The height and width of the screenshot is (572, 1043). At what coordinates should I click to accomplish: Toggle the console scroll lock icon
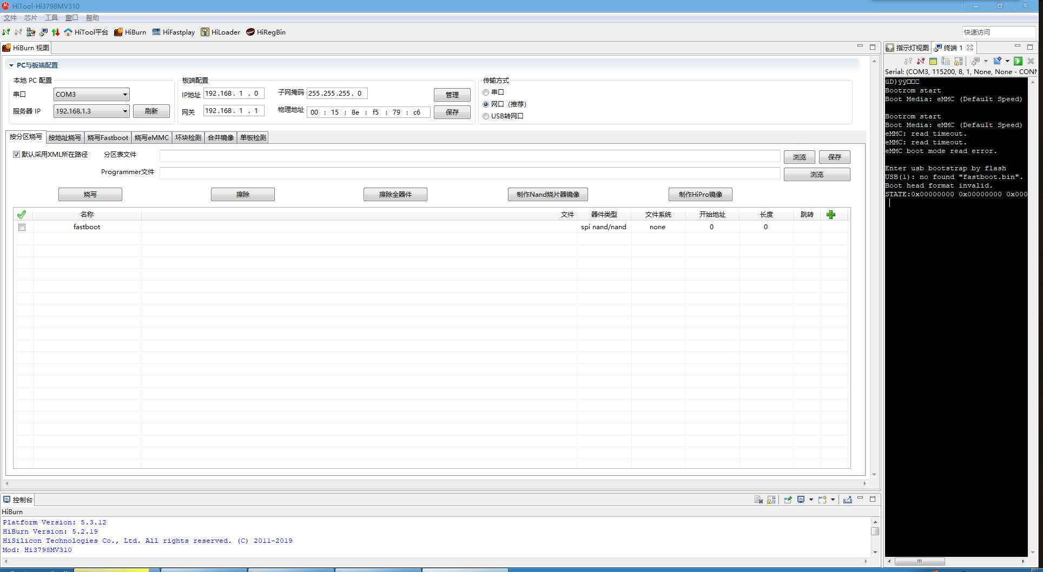(771, 500)
